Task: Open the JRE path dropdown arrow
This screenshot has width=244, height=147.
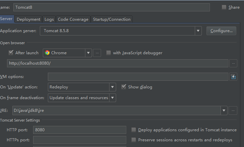Action: point(224,111)
